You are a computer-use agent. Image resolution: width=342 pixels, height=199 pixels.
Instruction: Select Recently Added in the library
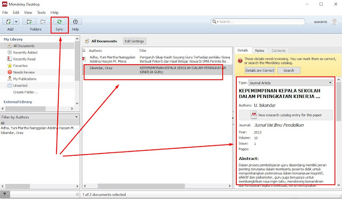[x=25, y=52]
